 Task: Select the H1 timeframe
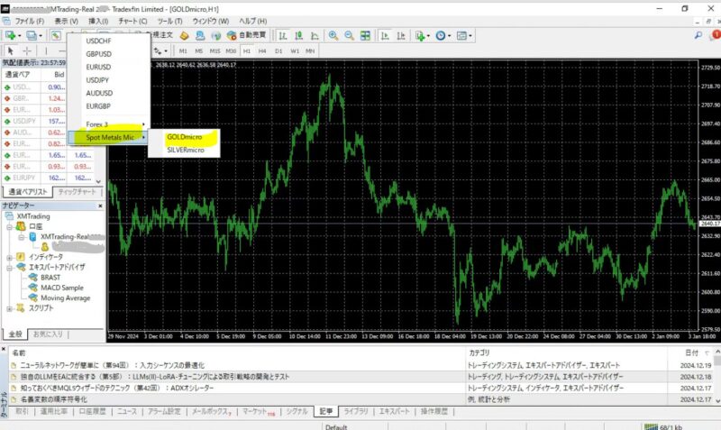[246, 51]
